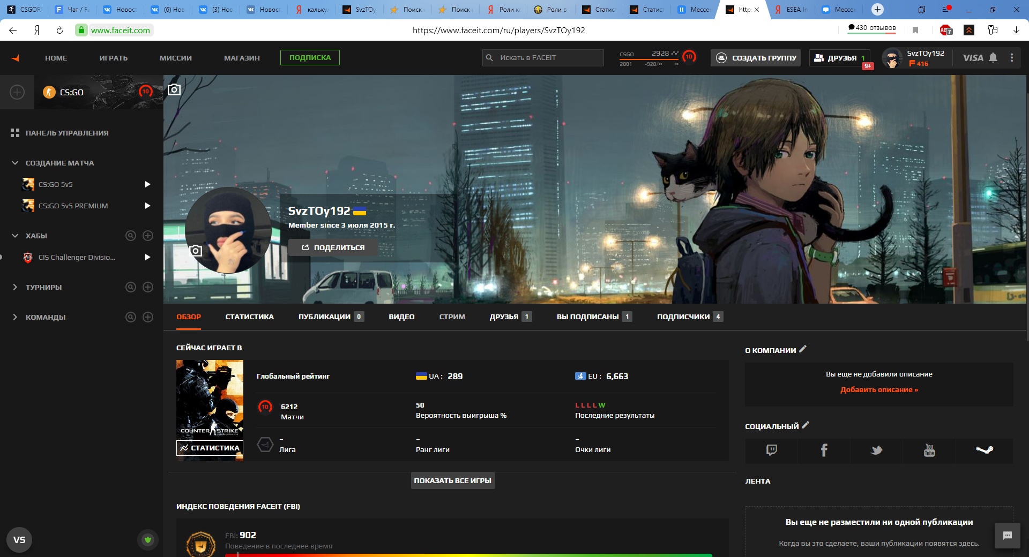Image resolution: width=1029 pixels, height=557 pixels.
Task: Open ИГРАТЬ in navigation
Action: pyautogui.click(x=114, y=58)
